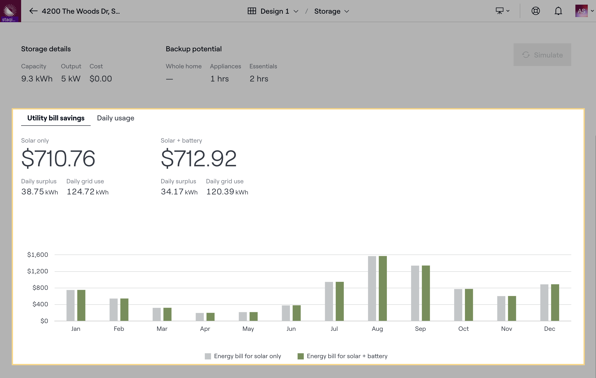
Task: Select the Utility bill savings tab
Action: (x=56, y=118)
